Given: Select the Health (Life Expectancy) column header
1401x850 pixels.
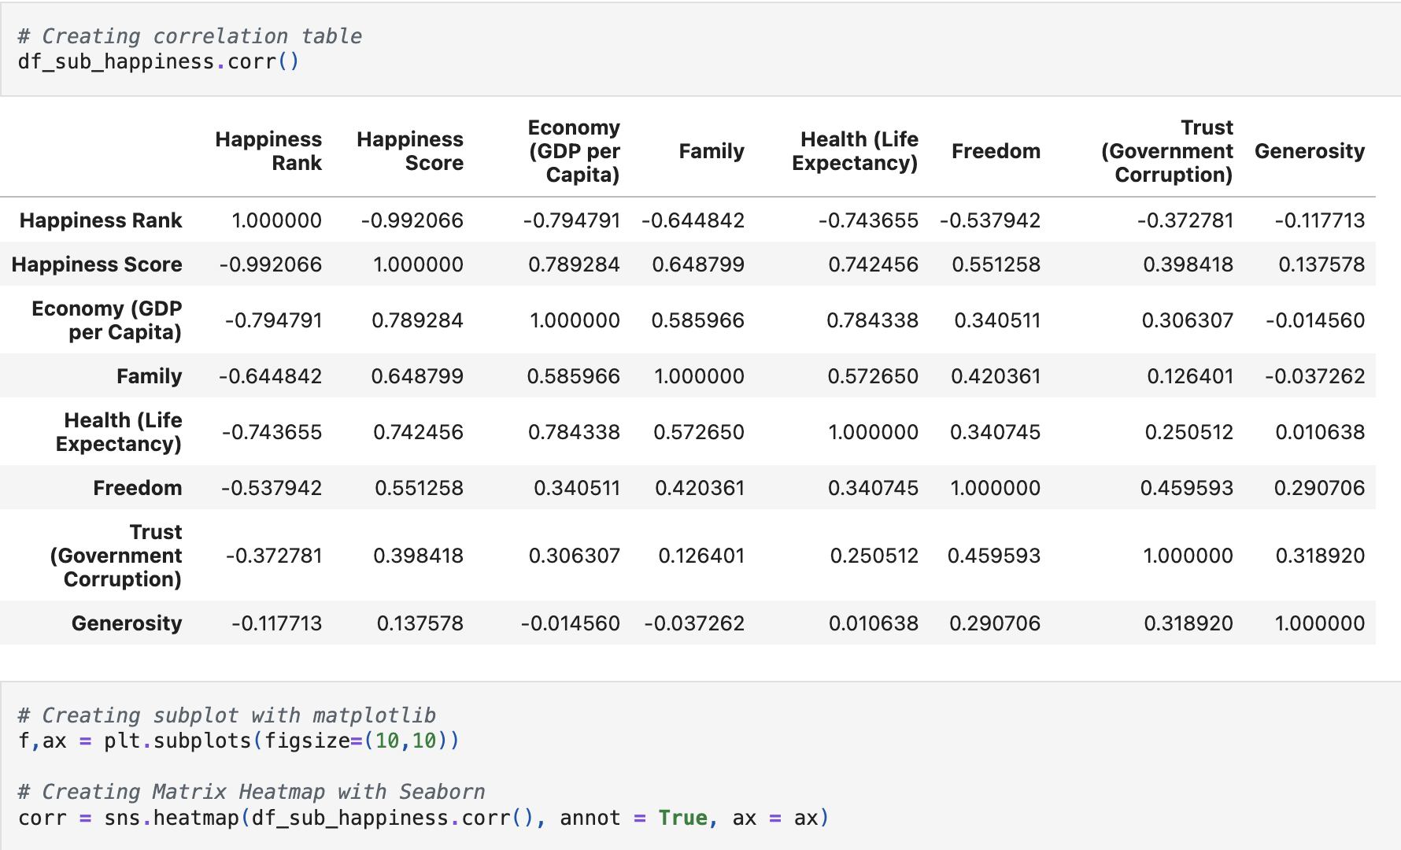Looking at the screenshot, I should tap(855, 151).
